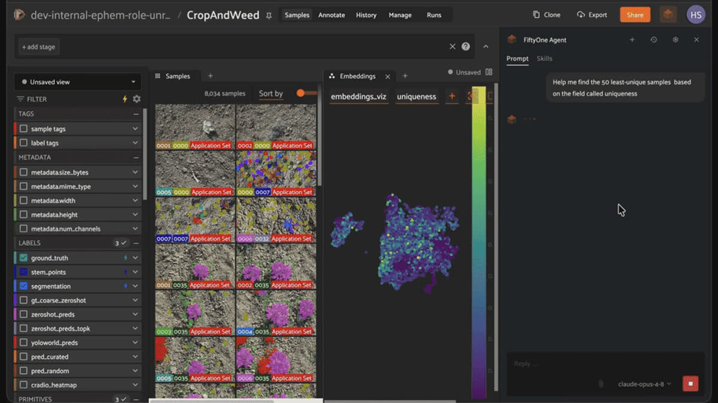Collapse the METADATA section

[136, 158]
